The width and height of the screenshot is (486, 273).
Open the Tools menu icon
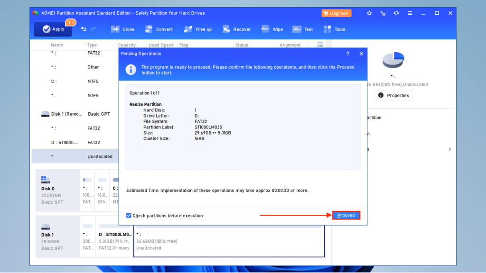[x=334, y=29]
